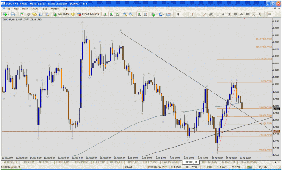
Task: Toggle the Terminal panel icon
Action: (x=41, y=14)
